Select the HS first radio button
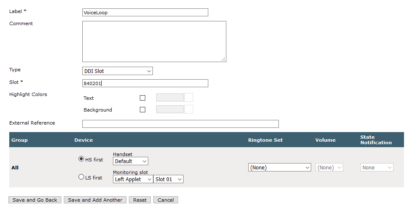The image size is (412, 213). [x=81, y=158]
